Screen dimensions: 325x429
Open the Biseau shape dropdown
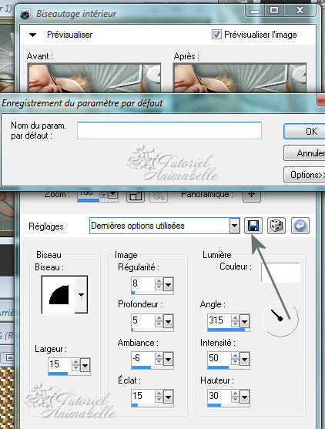tap(81, 295)
